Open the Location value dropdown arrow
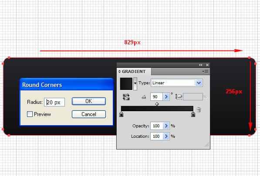Viewport: 260px width, 176px height. (166, 136)
